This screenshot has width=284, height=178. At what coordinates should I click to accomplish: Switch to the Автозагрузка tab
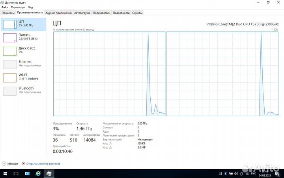click(x=82, y=13)
